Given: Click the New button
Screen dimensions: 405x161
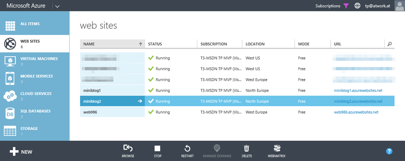Looking at the screenshot, I should coord(21,152).
